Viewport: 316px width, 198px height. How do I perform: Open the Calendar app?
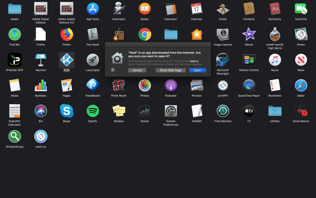(197, 9)
